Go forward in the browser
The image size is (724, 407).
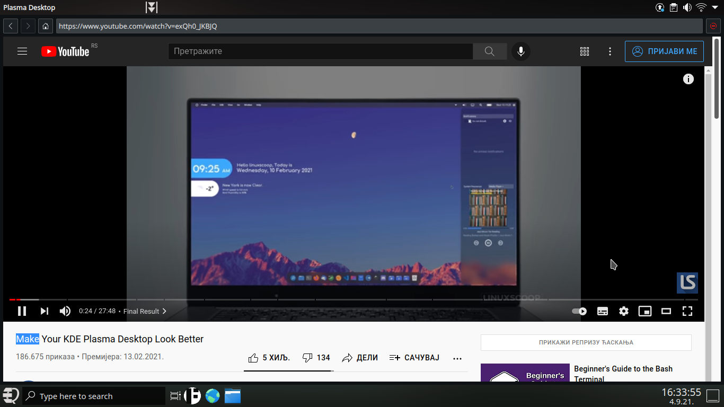pyautogui.click(x=28, y=26)
